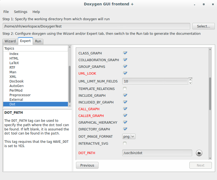Browse for DOT_PATH using folder icon
The width and height of the screenshot is (217, 180).
pos(199,153)
